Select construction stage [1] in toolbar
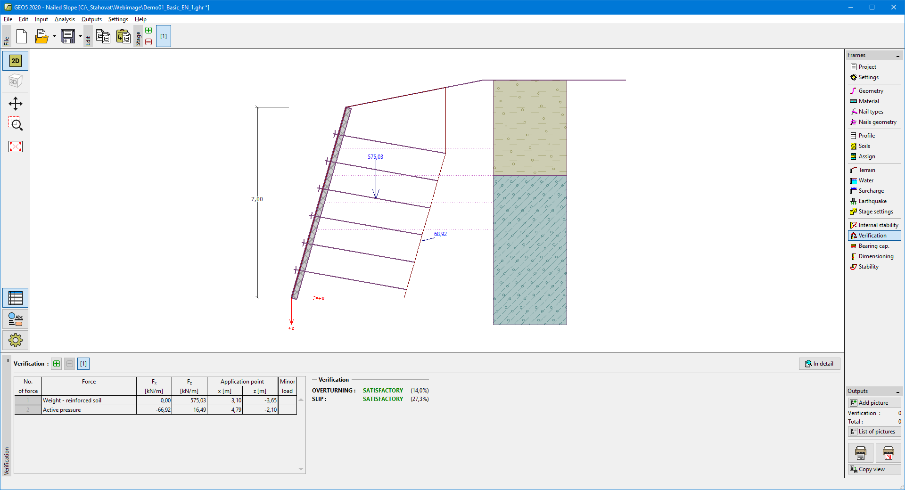 (164, 36)
